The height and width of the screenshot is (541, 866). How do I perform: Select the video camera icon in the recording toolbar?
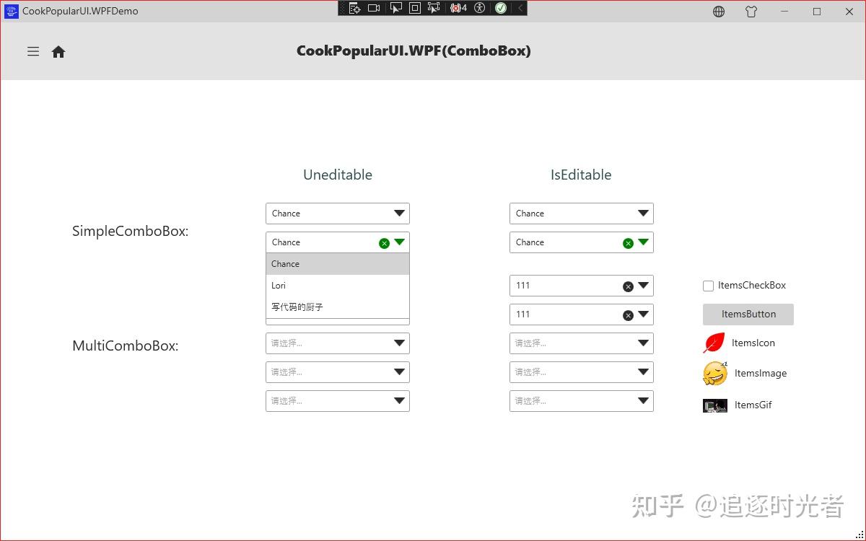click(x=373, y=8)
